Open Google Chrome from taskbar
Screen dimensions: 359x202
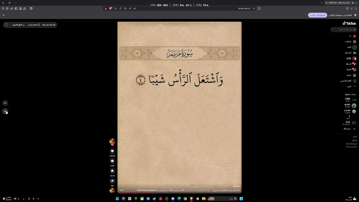pyautogui.click(x=185, y=199)
